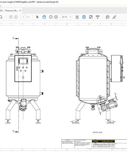Select the arrow selection tool
The width and height of the screenshot is (127, 152).
click(37, 17)
